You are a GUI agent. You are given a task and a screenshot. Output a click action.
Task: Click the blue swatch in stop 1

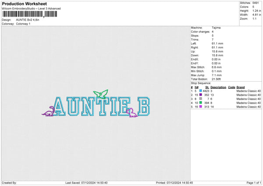click(x=201, y=91)
